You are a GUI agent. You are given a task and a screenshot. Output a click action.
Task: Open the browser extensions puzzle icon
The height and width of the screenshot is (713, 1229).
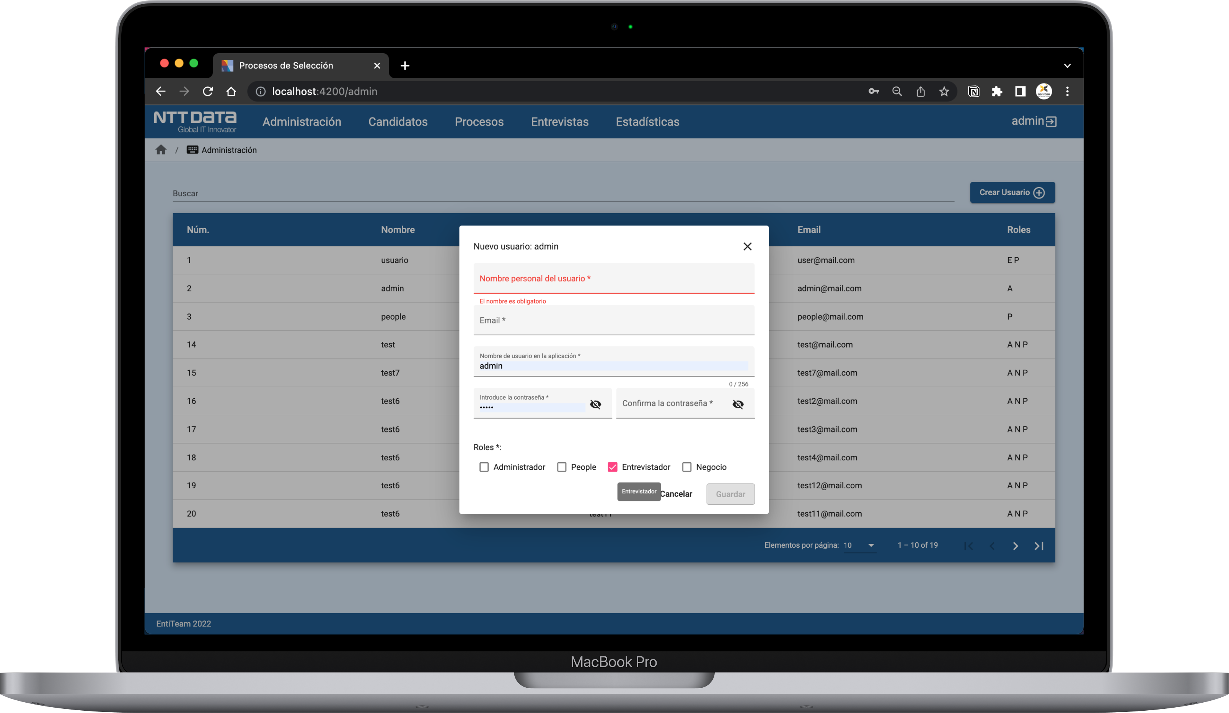click(997, 92)
